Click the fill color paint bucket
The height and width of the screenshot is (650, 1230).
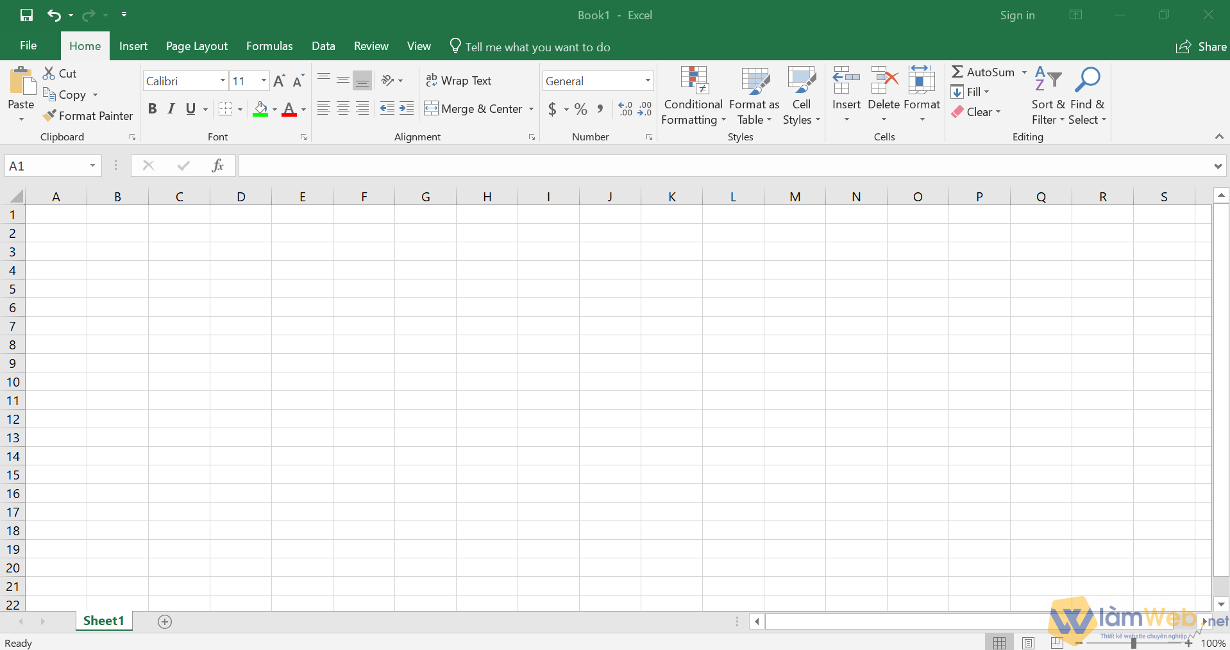pyautogui.click(x=260, y=109)
